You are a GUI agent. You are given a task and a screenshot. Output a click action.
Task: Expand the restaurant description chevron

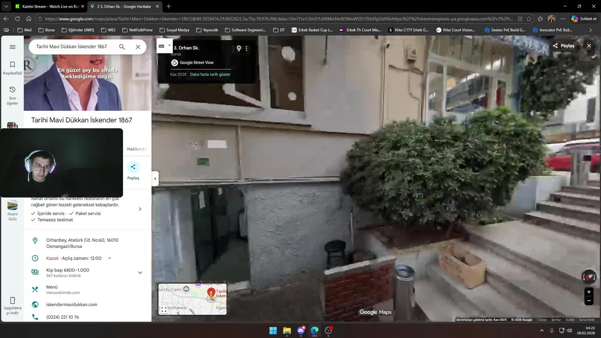pyautogui.click(x=140, y=209)
